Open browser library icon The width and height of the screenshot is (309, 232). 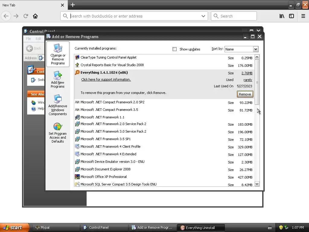[x=282, y=16]
